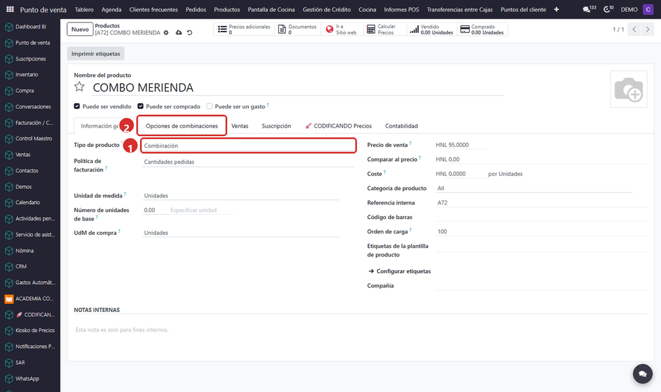Open the Tipo de producto dropdown

pos(249,146)
